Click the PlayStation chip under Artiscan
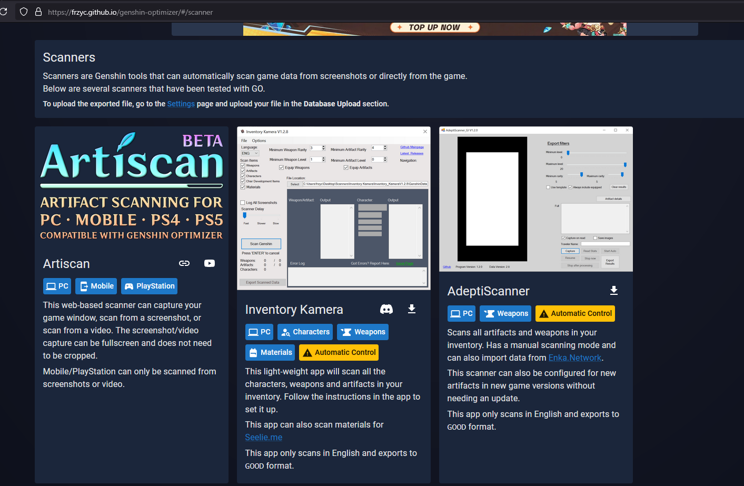The image size is (744, 486). pyautogui.click(x=149, y=286)
